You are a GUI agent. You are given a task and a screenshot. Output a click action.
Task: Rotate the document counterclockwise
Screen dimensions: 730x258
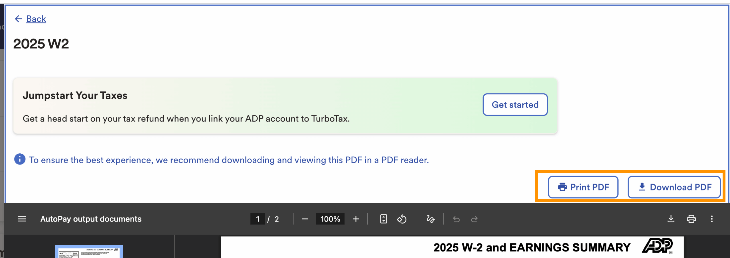pyautogui.click(x=401, y=219)
